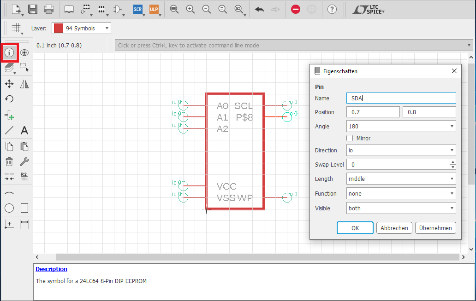Click the horizontal scrollbar below canvas
This screenshot has width=476, height=301.
(x=257, y=257)
